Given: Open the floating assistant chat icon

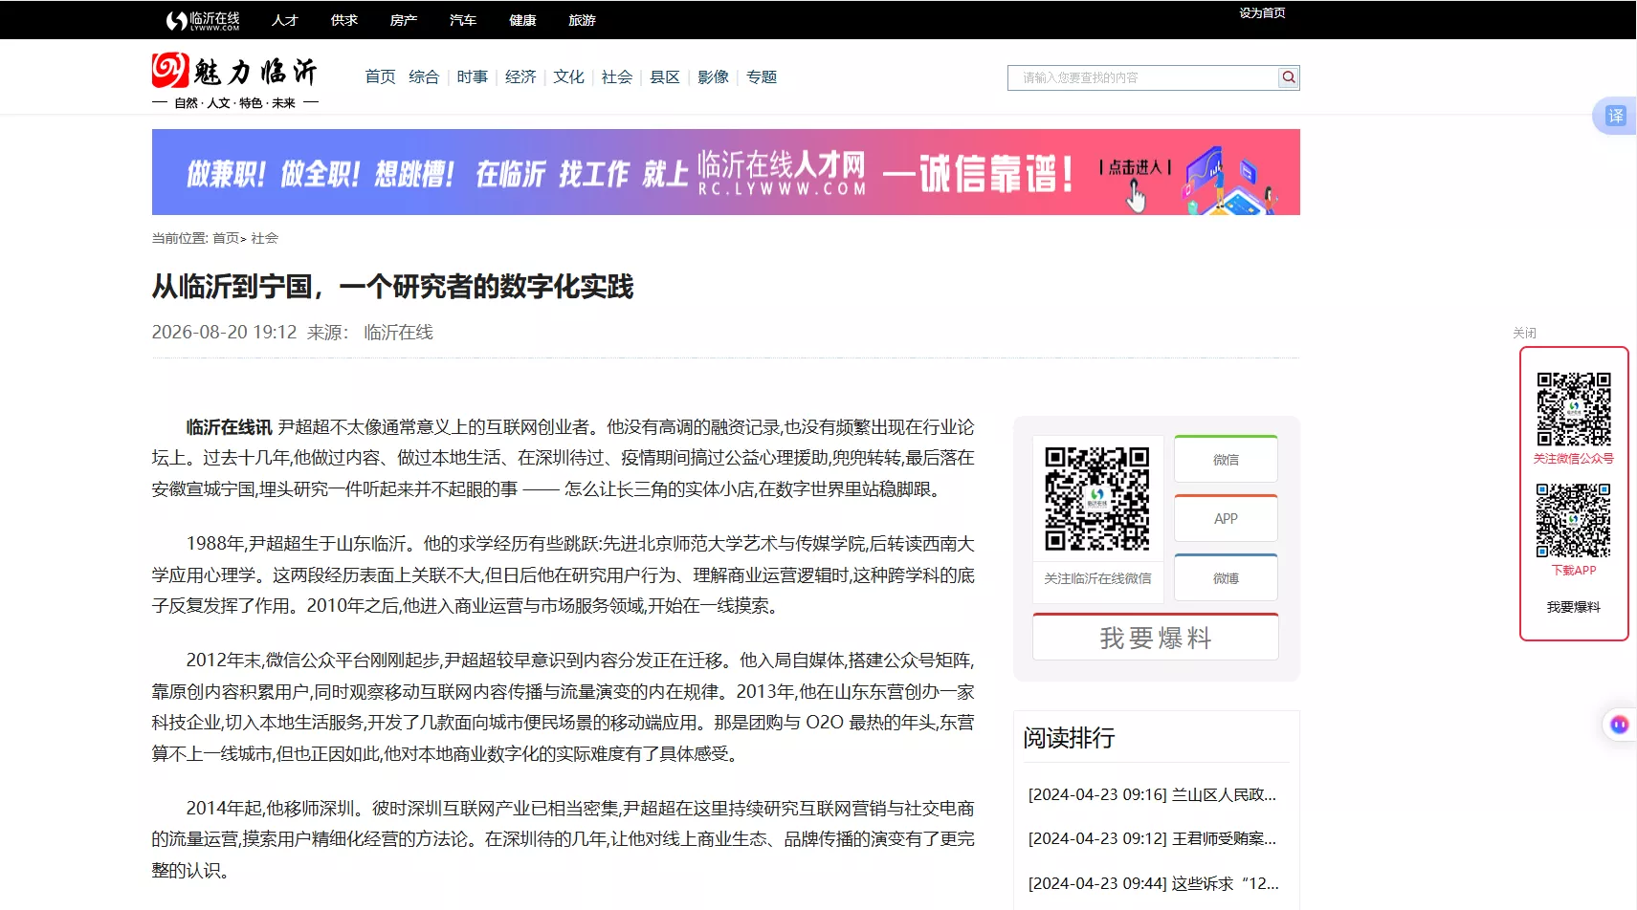Looking at the screenshot, I should [x=1619, y=725].
